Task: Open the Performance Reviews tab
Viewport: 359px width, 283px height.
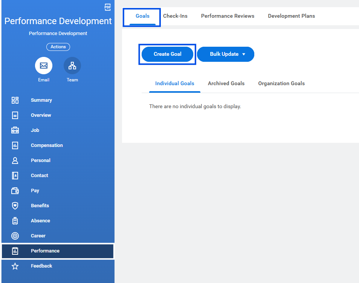Action: 228,16
